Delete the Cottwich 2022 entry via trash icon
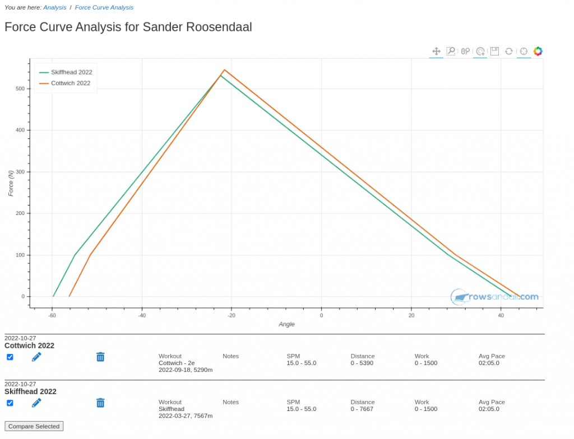The height and width of the screenshot is (439, 574). pyautogui.click(x=100, y=357)
